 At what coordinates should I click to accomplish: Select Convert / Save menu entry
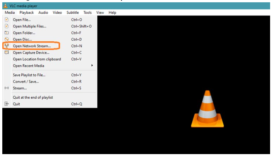[26, 82]
